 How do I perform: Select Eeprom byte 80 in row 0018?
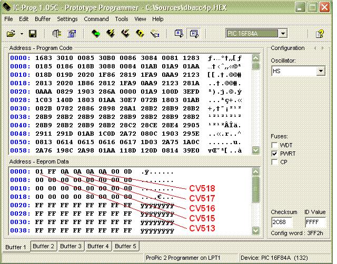[90, 197]
